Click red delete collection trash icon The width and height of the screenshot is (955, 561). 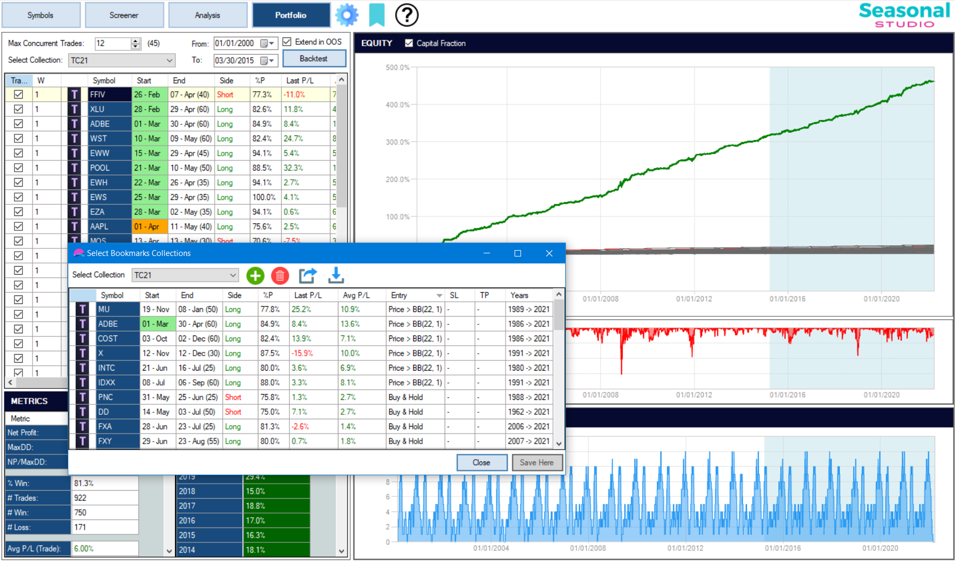tap(280, 276)
